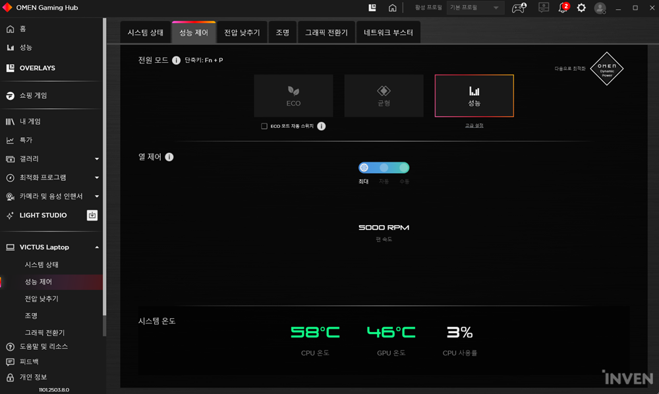
Task: Click the 쇼핑 게임 sidebar icon
Action: coord(10,96)
